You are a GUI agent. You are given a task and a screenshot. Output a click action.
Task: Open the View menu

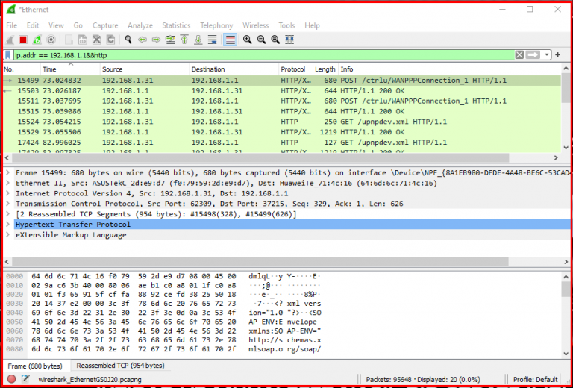pyautogui.click(x=56, y=25)
